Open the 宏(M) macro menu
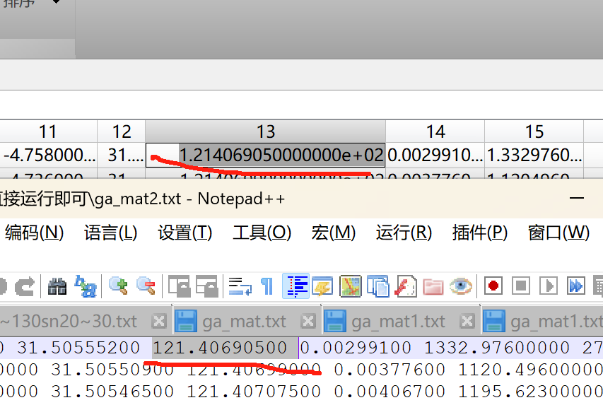603x405 pixels. click(x=334, y=233)
